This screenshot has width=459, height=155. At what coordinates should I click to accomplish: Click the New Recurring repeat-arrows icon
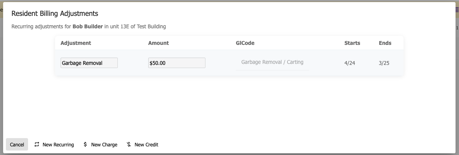click(37, 145)
